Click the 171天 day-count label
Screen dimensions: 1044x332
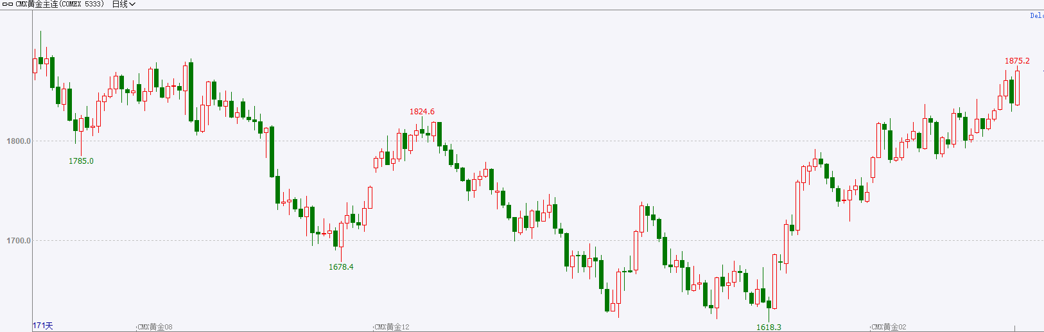click(x=43, y=326)
